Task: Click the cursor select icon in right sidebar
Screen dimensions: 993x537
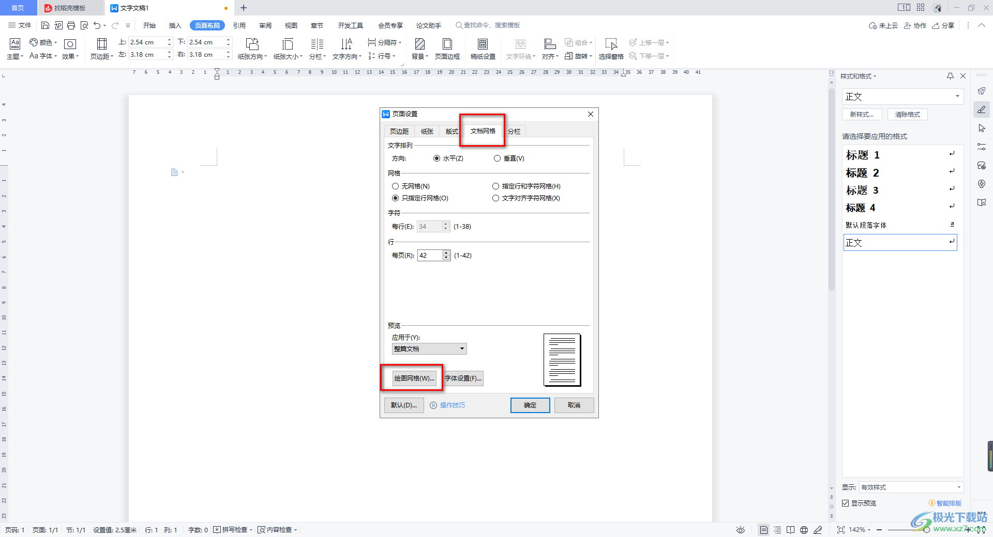Action: 982,128
